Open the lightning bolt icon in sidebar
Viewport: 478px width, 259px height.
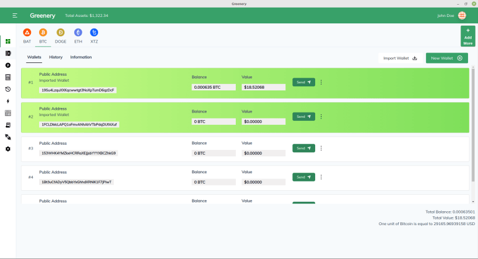[8, 101]
